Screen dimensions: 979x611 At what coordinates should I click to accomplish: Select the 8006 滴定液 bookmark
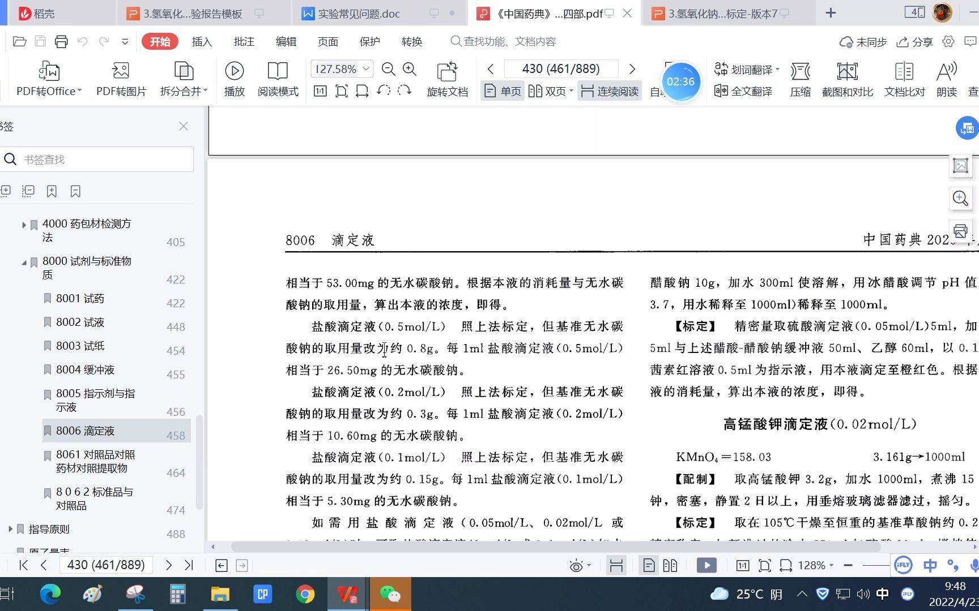116,431
